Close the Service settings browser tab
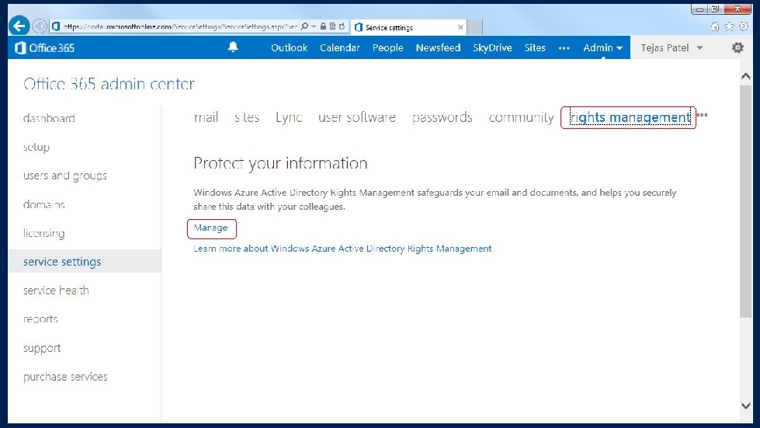Viewport: 760px width, 428px height. [460, 27]
